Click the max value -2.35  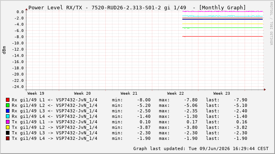click(x=191, y=111)
